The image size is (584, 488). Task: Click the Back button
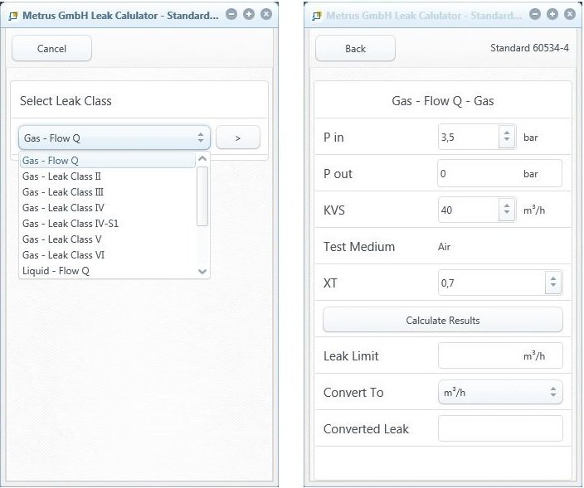[355, 49]
